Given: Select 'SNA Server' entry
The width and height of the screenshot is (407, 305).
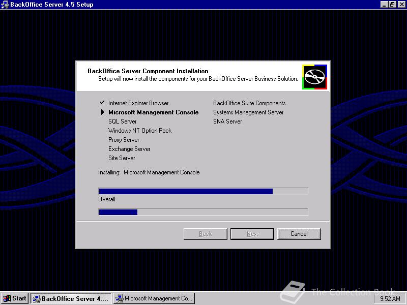Looking at the screenshot, I should tap(227, 121).
